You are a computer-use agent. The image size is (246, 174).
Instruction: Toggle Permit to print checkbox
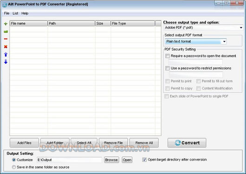(168, 81)
